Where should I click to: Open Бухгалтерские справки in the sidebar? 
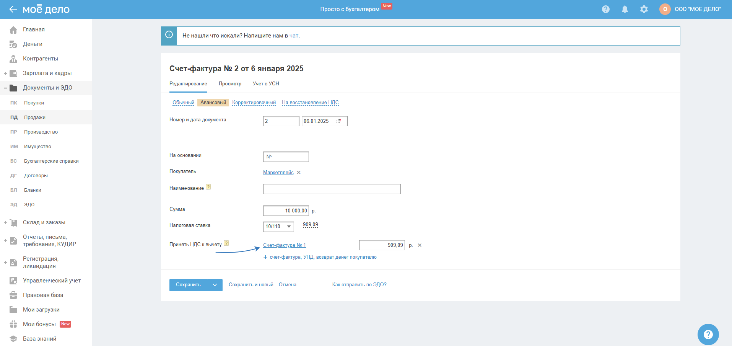[51, 161]
